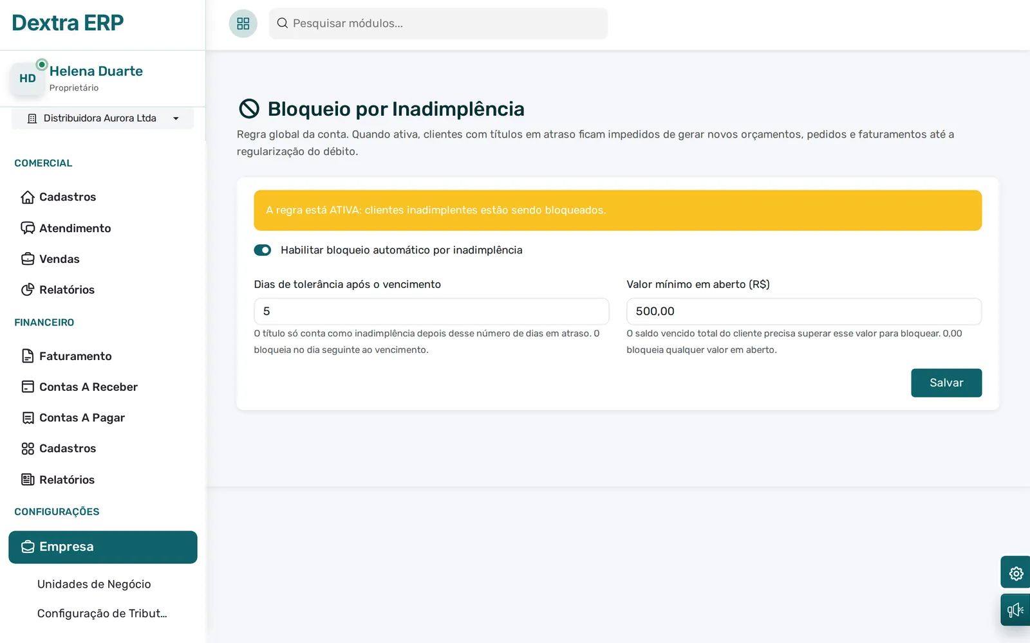Image resolution: width=1030 pixels, height=643 pixels.
Task: Click the yellow ATIVA rule status banner
Action: tap(618, 210)
